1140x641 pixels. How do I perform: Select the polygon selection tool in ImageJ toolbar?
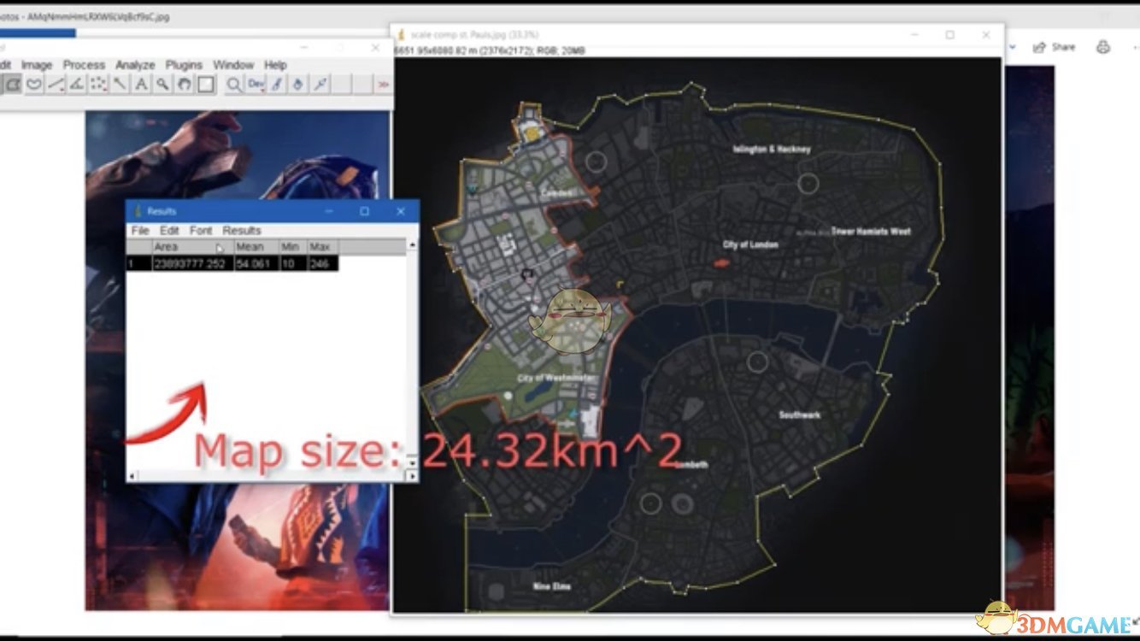[x=13, y=84]
